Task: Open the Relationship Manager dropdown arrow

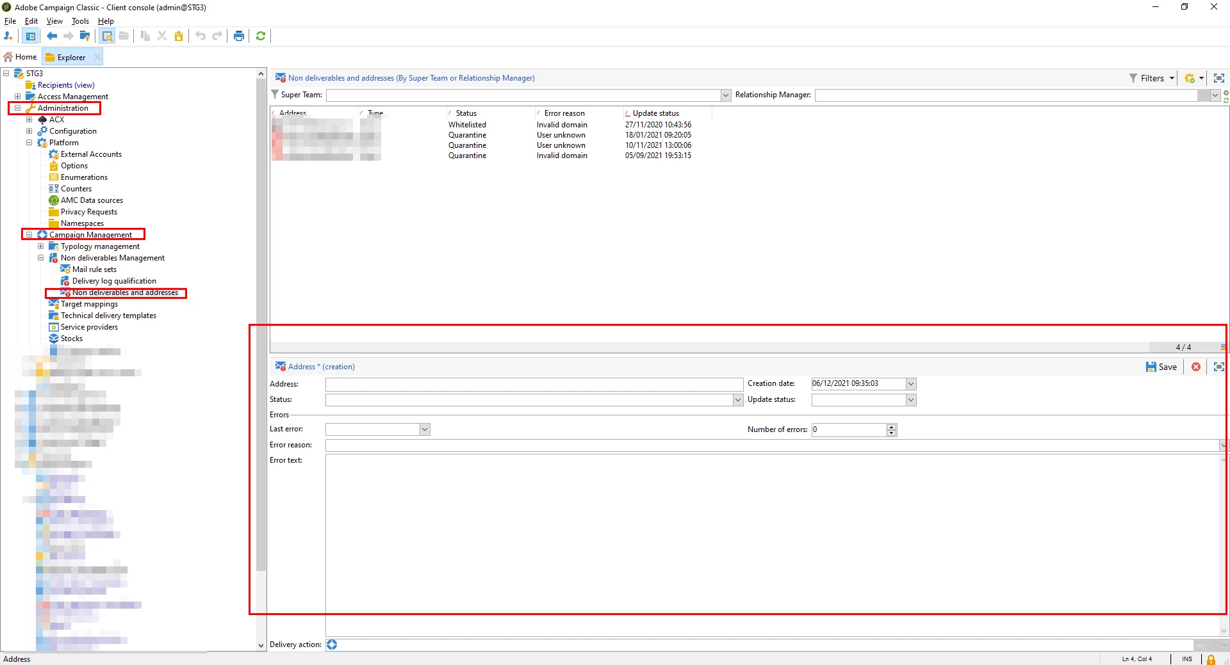Action: tap(1215, 95)
